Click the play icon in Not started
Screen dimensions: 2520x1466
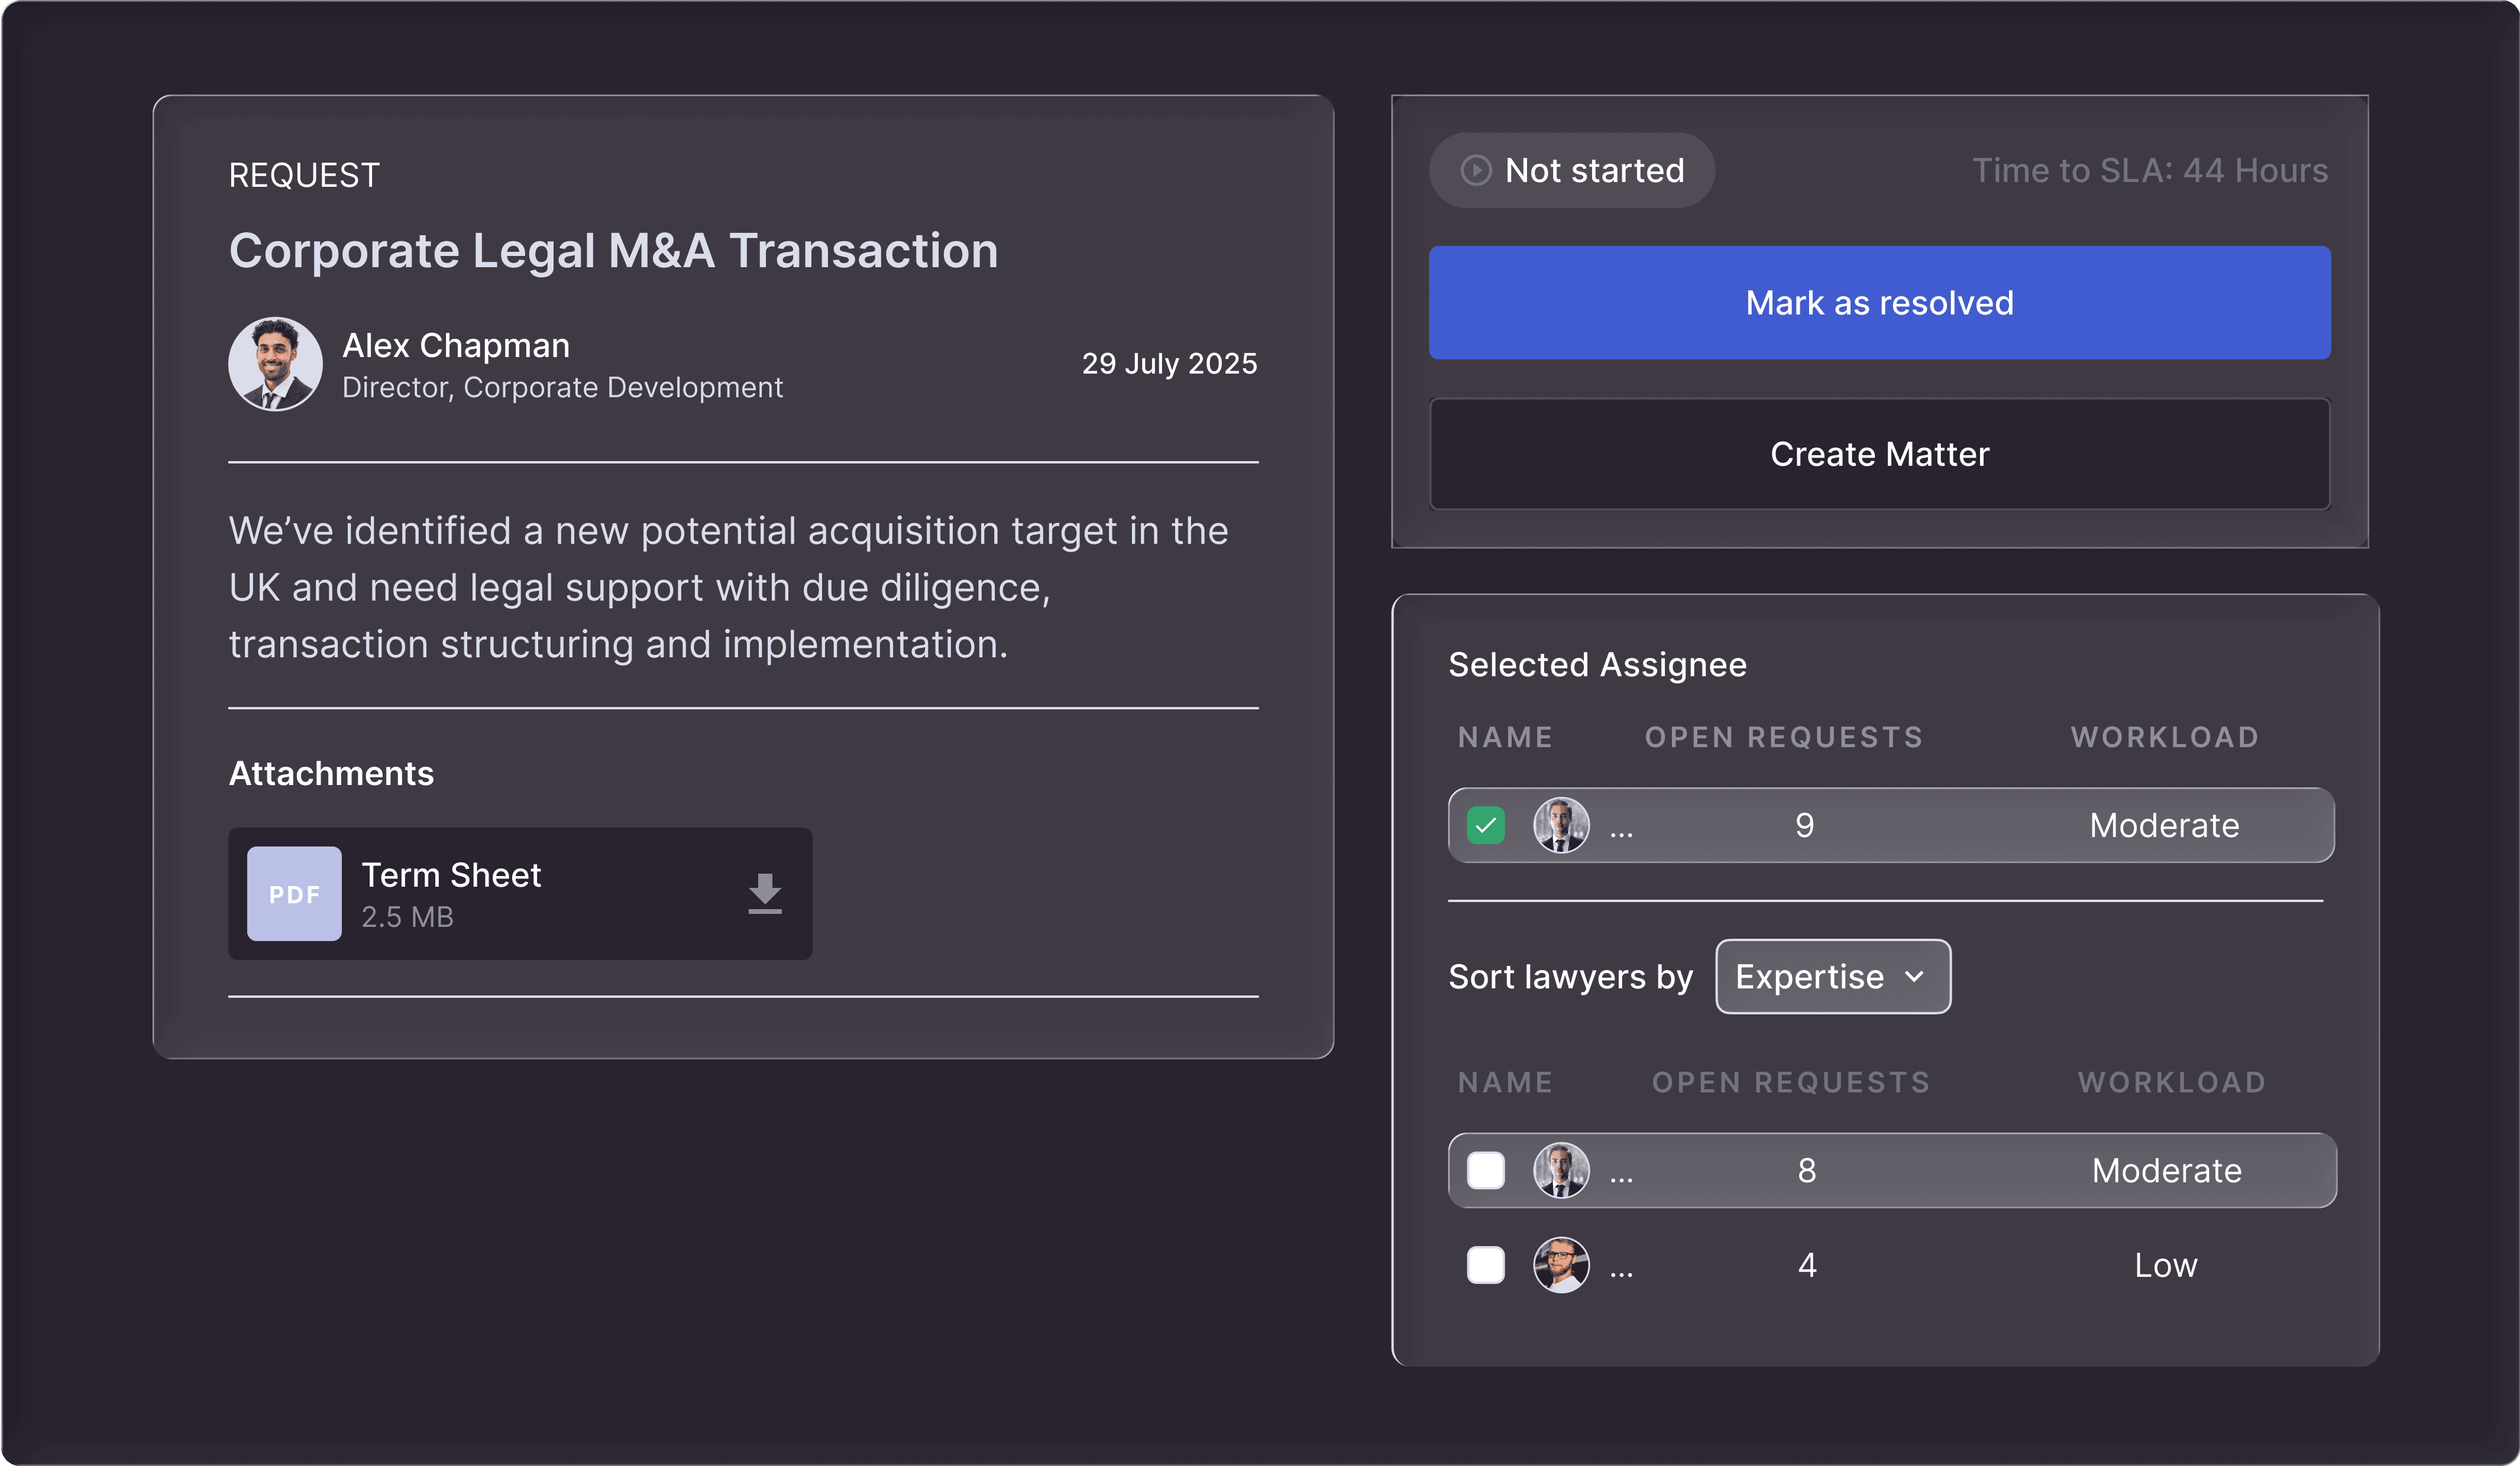click(x=1476, y=171)
